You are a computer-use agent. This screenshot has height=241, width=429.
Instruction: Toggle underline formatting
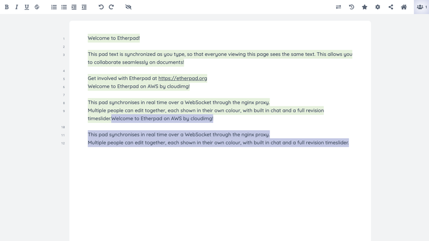26,7
